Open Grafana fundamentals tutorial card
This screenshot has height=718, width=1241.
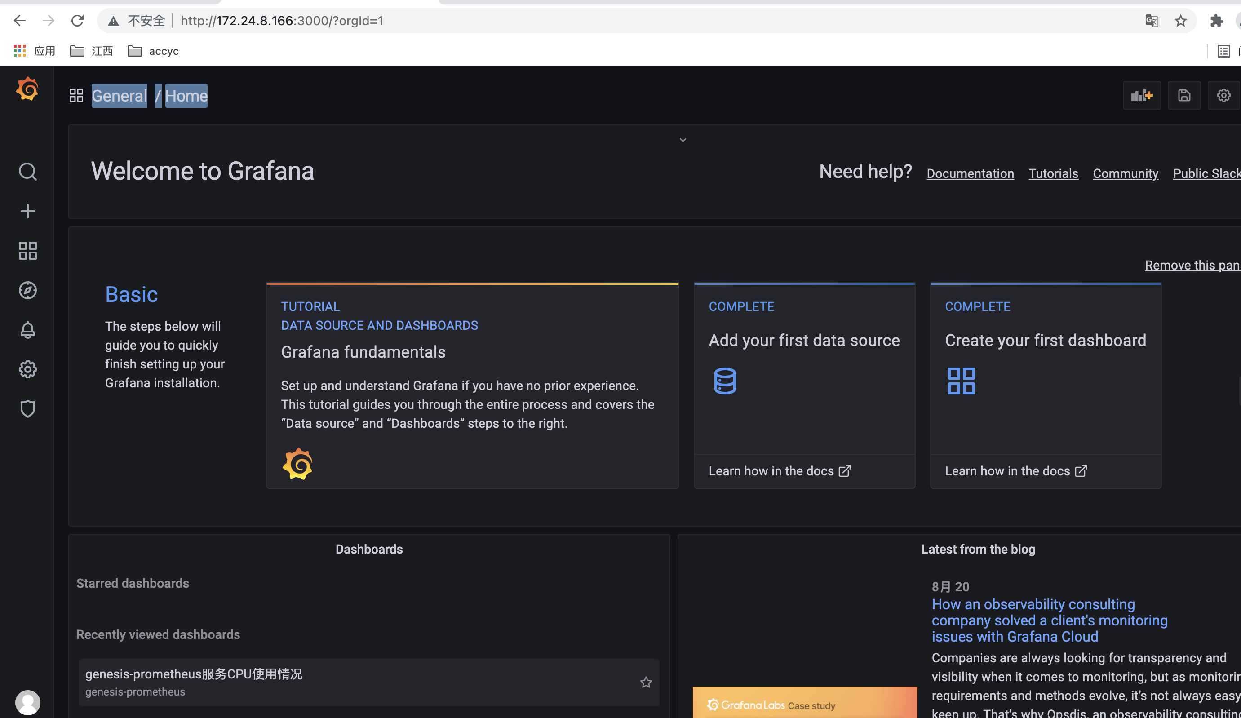(x=472, y=386)
